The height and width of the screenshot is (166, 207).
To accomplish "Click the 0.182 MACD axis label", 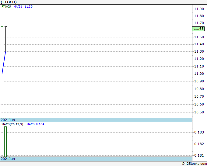I will 199,144.
